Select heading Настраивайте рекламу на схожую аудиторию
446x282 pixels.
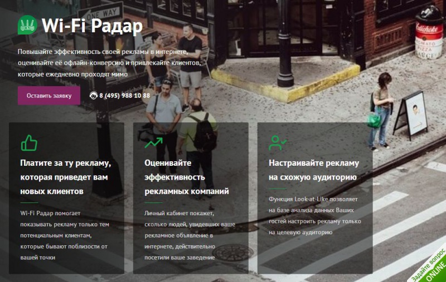tap(314, 170)
